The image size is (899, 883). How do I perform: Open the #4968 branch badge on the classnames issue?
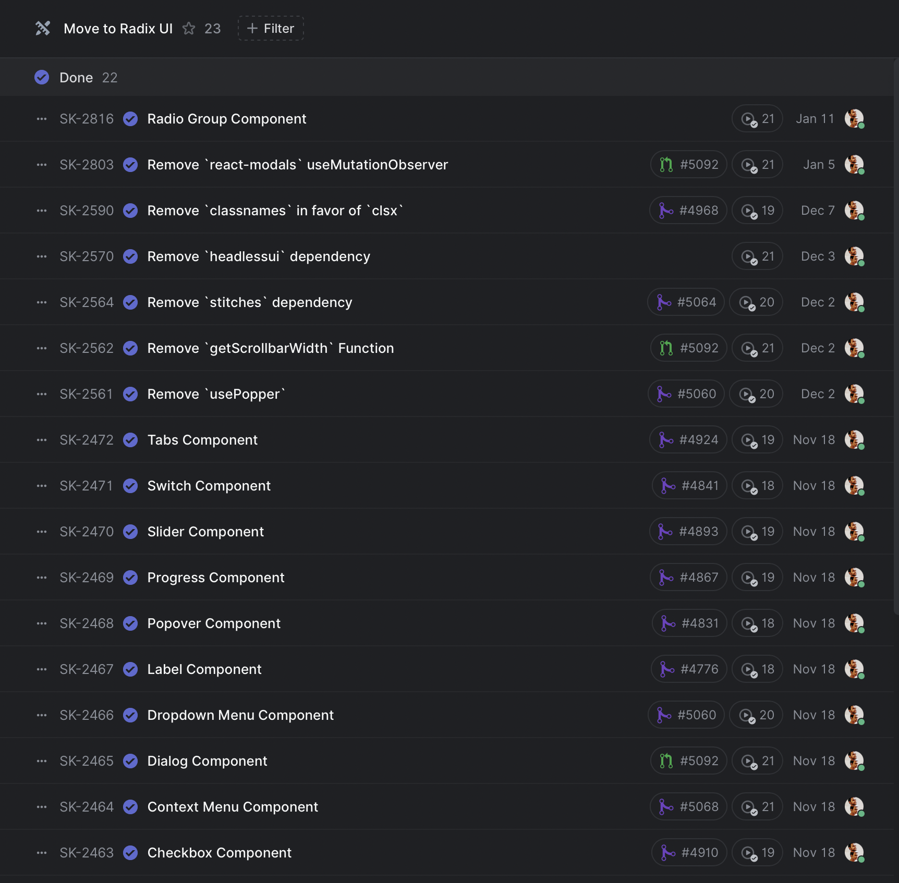[x=688, y=211]
